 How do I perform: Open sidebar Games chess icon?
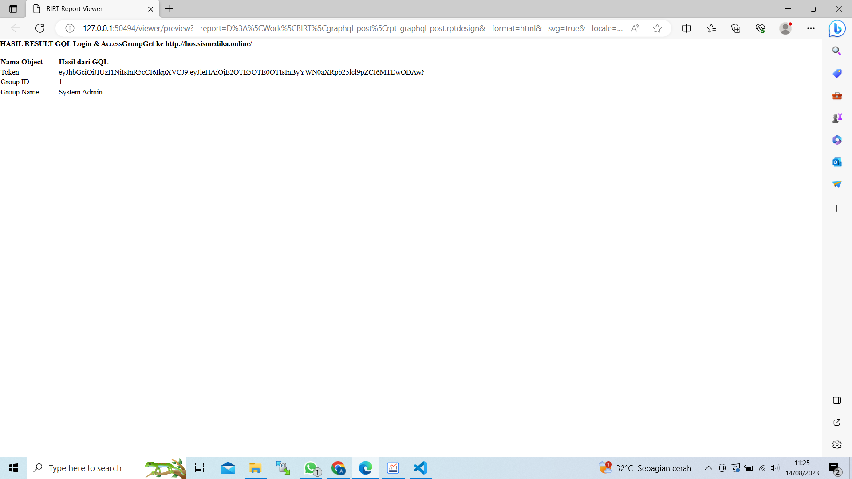[x=837, y=118]
